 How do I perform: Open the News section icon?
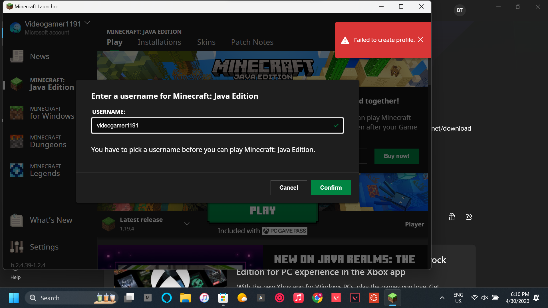17,56
